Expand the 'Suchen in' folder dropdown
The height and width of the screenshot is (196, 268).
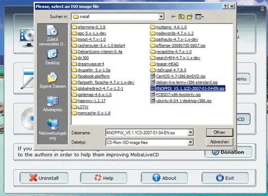(161, 17)
